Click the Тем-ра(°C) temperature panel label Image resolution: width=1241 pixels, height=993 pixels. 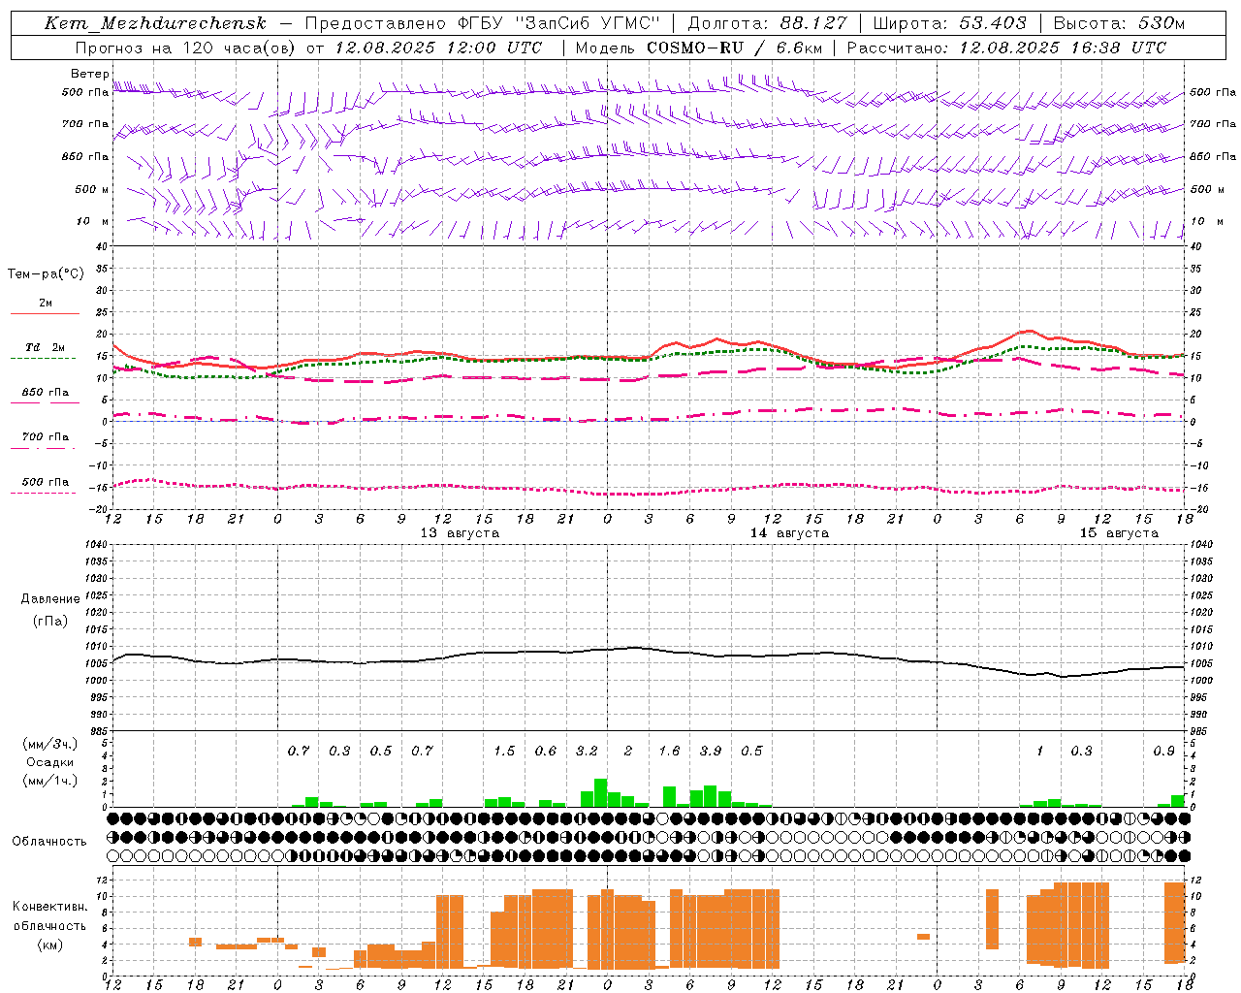[x=46, y=274]
